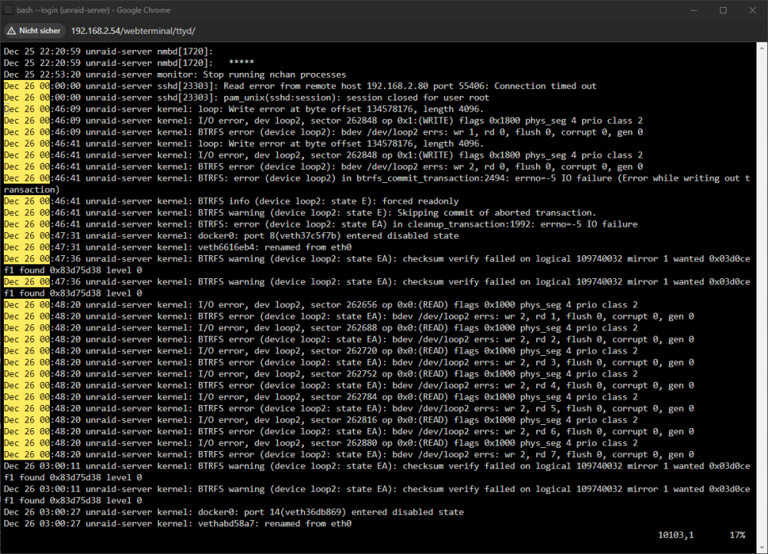Image resolution: width=768 pixels, height=554 pixels.
Task: Click 'loop: Write error' line at 00:46:09
Action: click(x=244, y=109)
